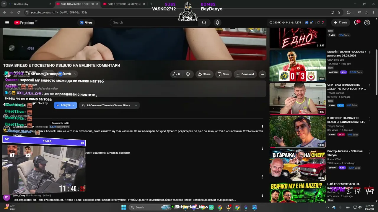This screenshot has height=212, width=378.
Task: Open the Desktop.bg channel link
Action: click(333, 192)
